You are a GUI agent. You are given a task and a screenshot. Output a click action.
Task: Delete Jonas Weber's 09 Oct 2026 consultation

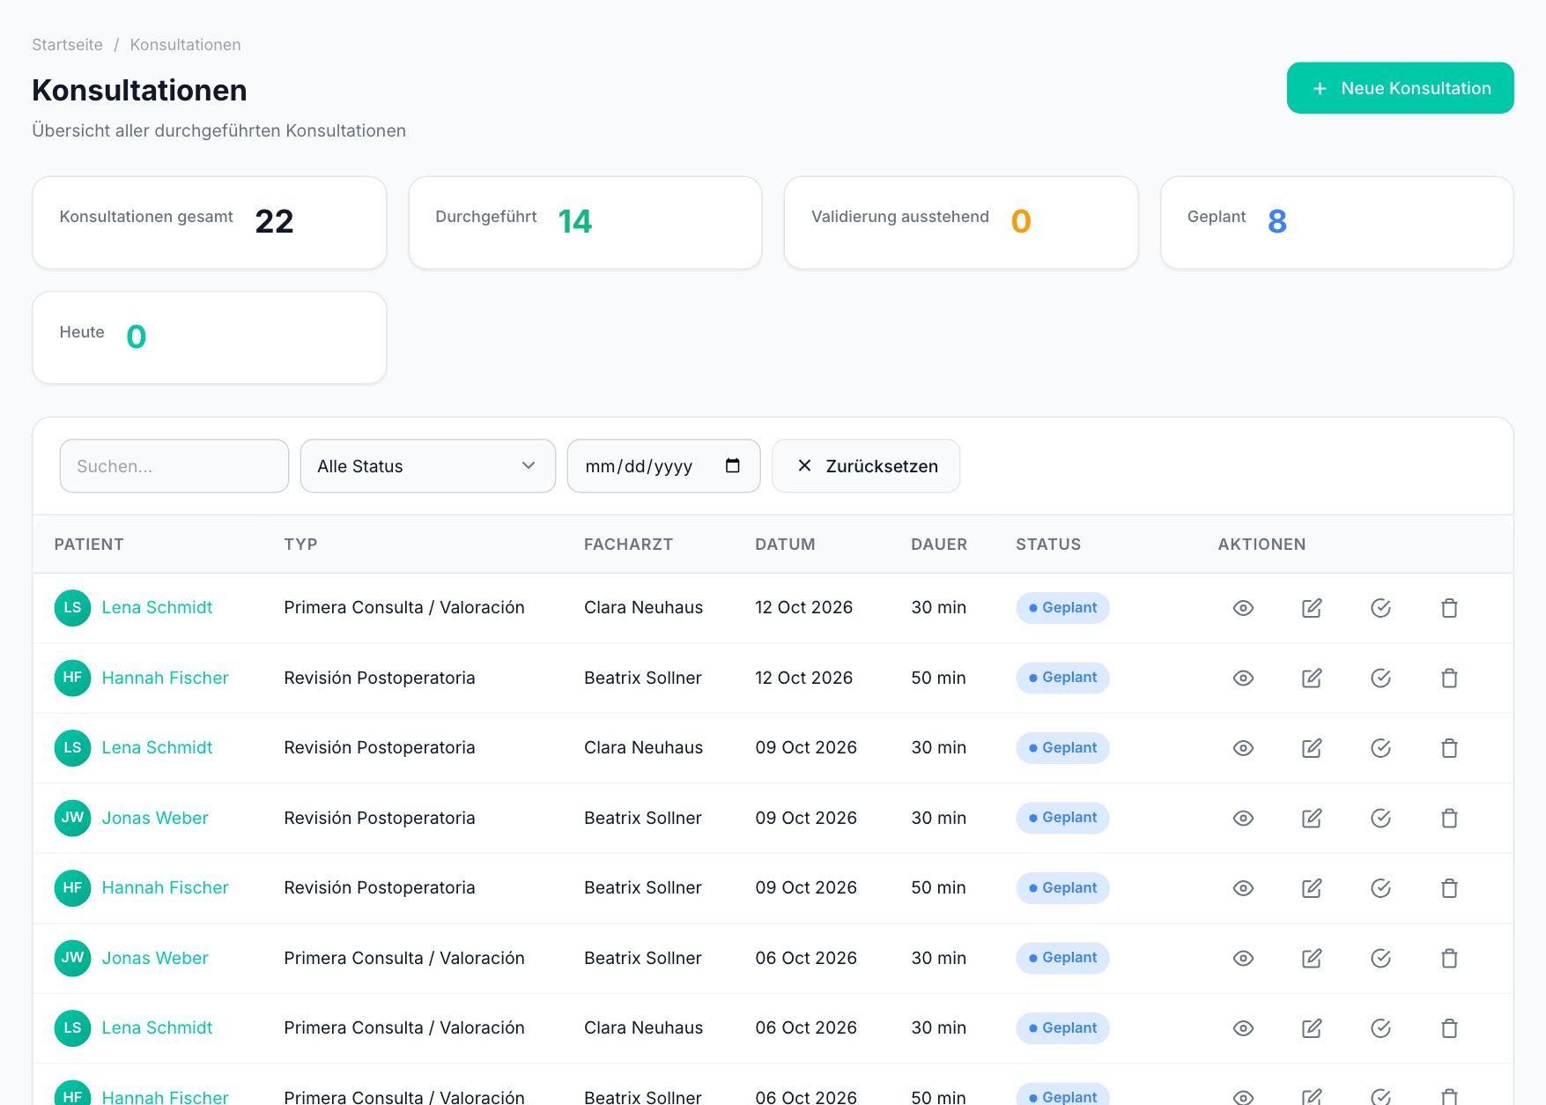pyautogui.click(x=1449, y=818)
